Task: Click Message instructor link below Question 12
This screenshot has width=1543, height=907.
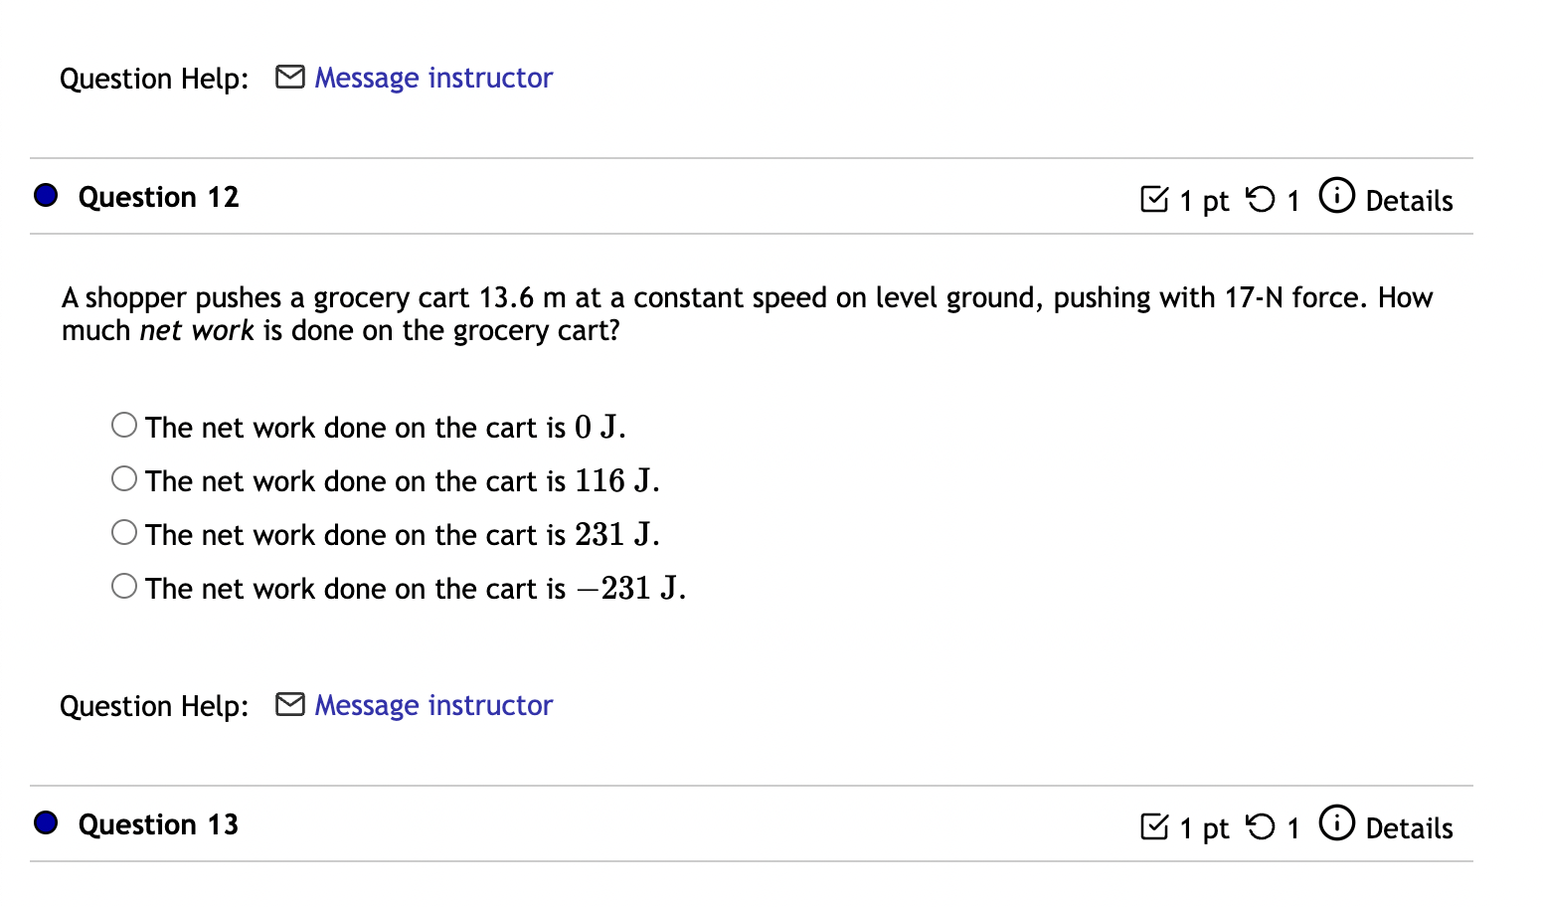Action: point(433,705)
